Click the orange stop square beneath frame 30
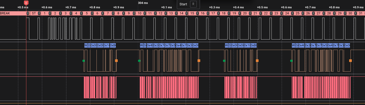365x105 pixels. tap(350, 61)
